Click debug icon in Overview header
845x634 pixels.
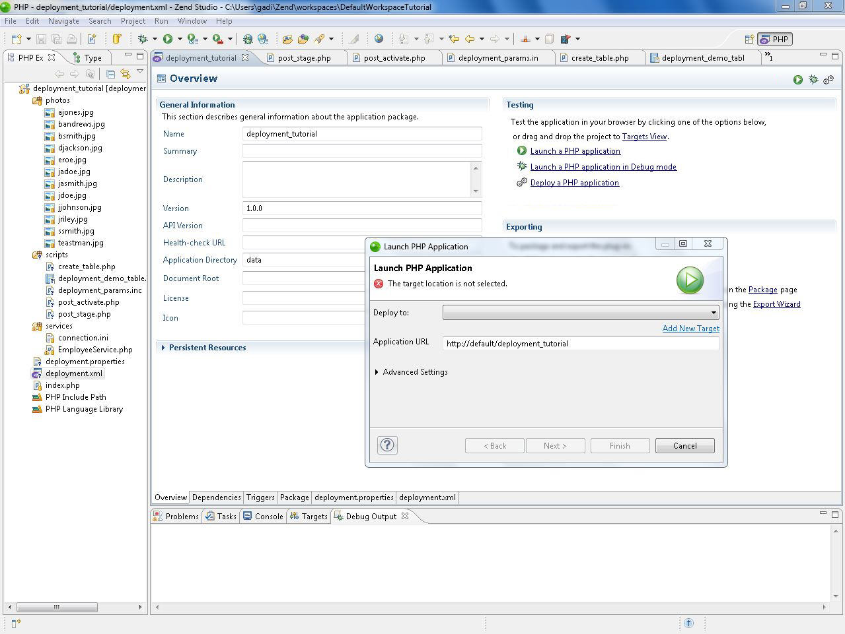point(813,79)
